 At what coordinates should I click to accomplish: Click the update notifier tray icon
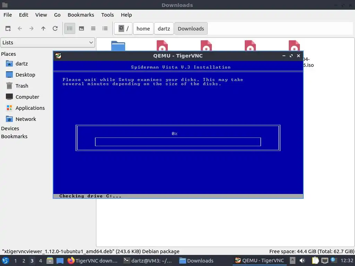(333, 260)
